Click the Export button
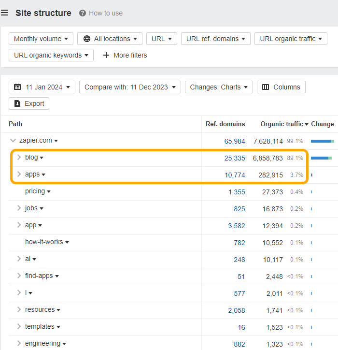The height and width of the screenshot is (350, 338). (29, 103)
